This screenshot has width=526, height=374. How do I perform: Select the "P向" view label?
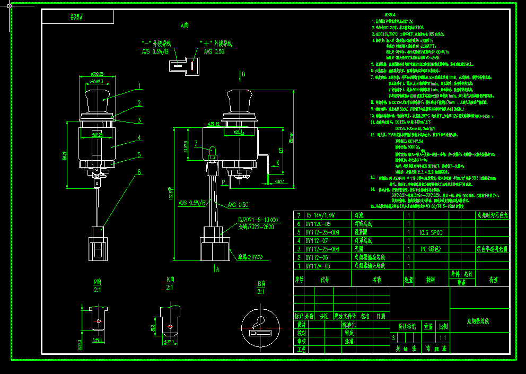tap(97, 282)
